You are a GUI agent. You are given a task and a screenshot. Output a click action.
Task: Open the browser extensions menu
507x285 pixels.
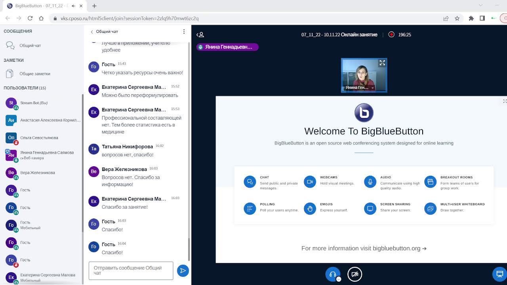(x=471, y=18)
